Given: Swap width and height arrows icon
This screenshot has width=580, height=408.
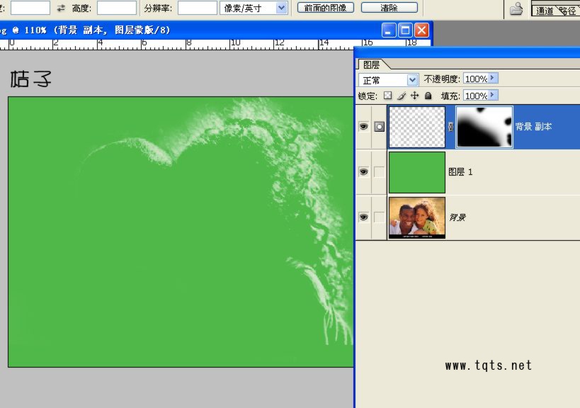Looking at the screenshot, I should pyautogui.click(x=61, y=8).
